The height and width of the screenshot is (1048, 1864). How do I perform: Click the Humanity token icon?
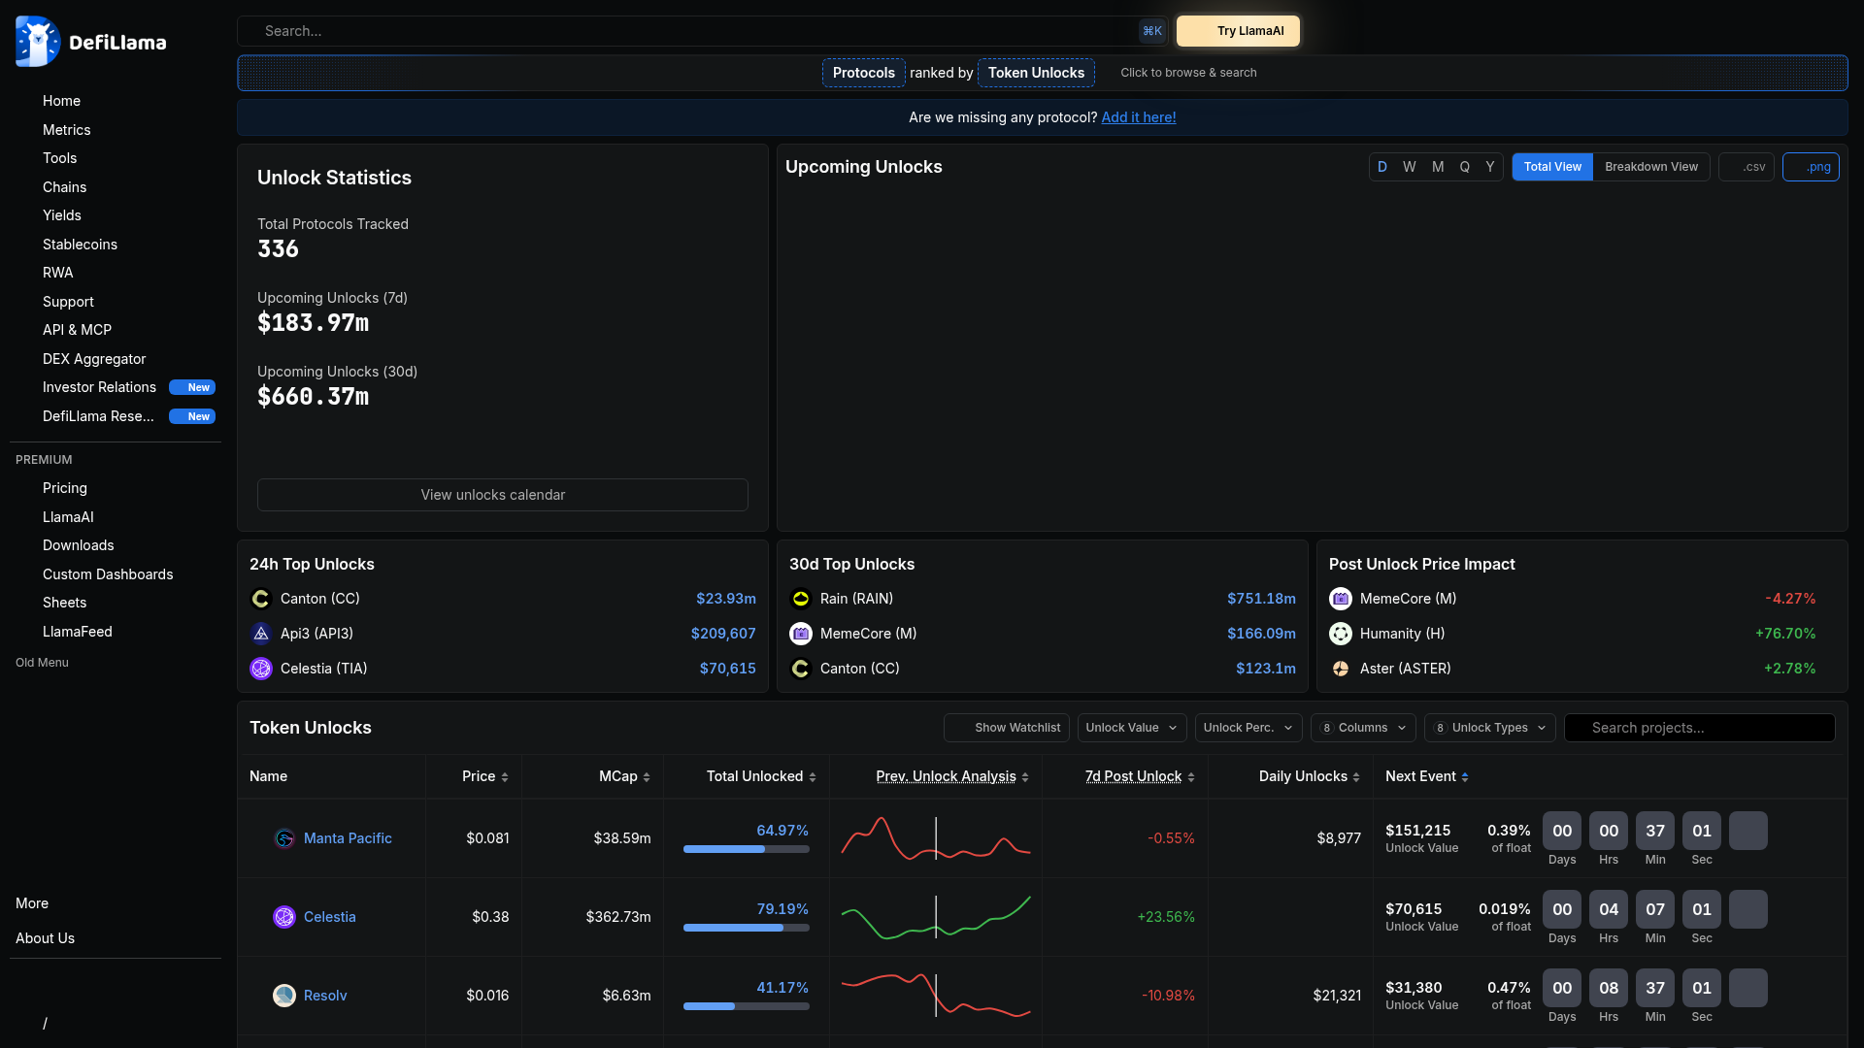click(x=1340, y=634)
